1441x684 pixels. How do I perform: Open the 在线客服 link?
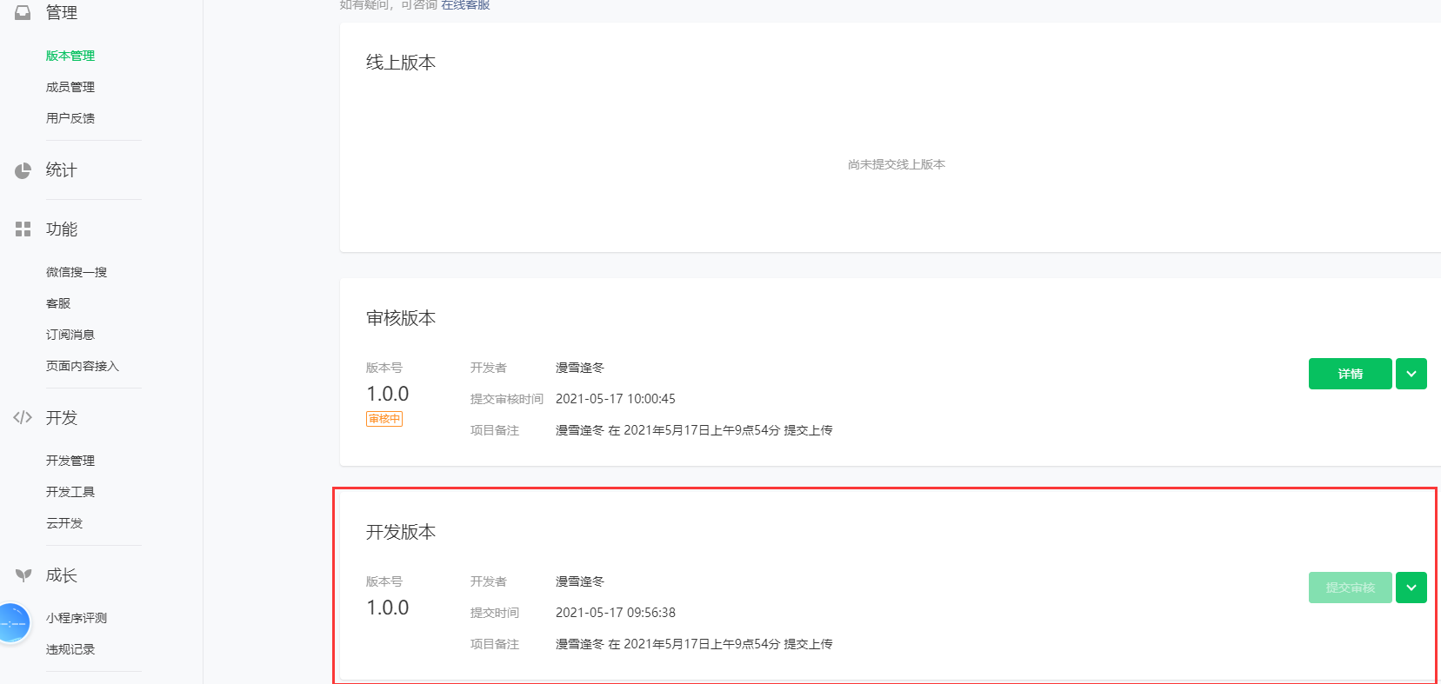coord(465,5)
